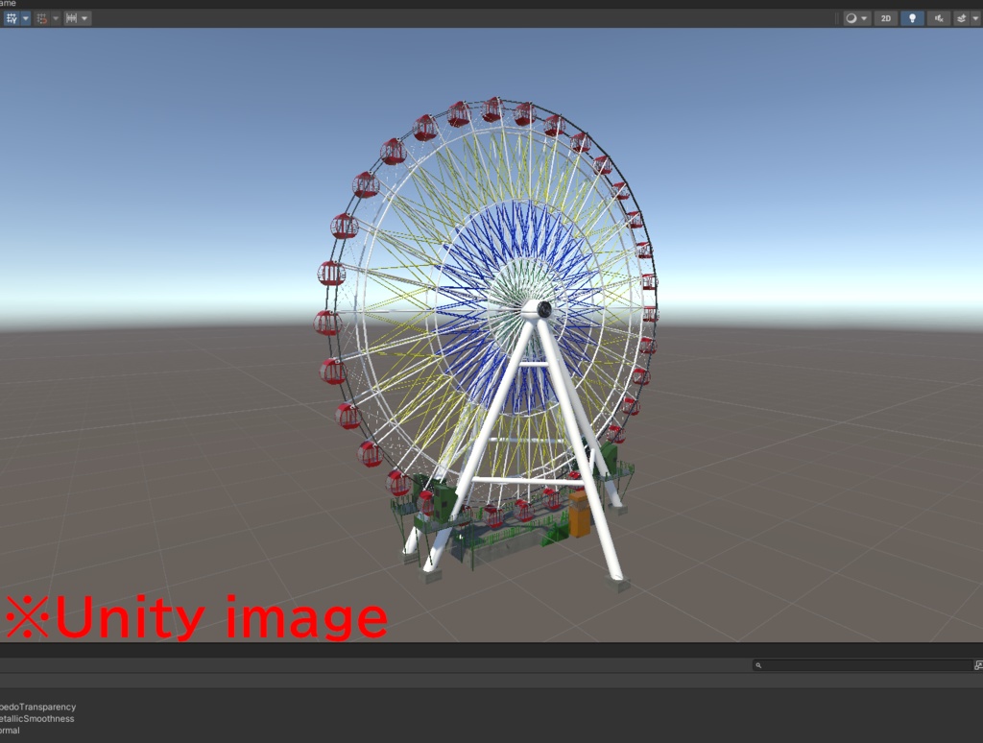Disable scene lighting in the Scene view
Image resolution: width=983 pixels, height=743 pixels.
pos(910,17)
